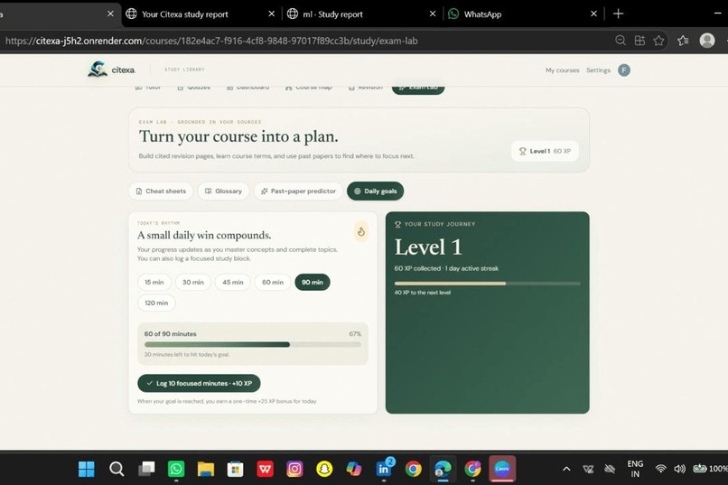728x485 pixels.
Task: Click the Study Library label
Action: click(184, 70)
